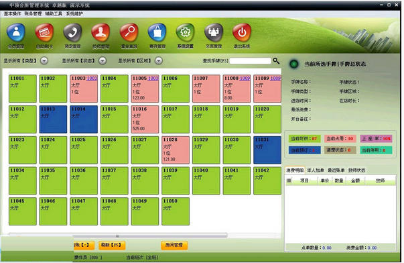Click 房间管理 orange button

tap(174, 245)
